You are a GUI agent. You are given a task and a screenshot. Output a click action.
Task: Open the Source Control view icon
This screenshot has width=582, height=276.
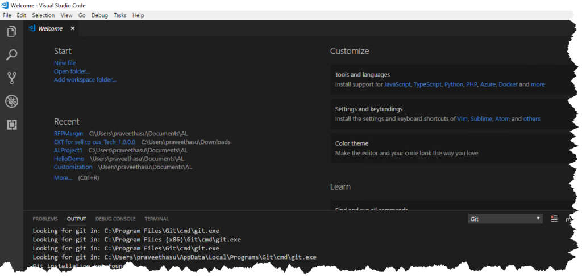12,78
